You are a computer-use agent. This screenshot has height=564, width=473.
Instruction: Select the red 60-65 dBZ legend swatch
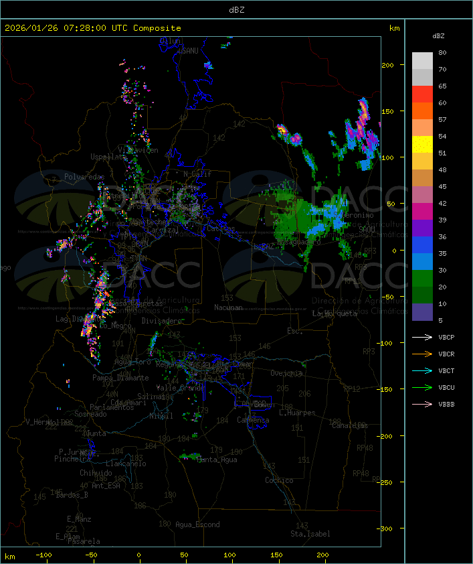422,94
